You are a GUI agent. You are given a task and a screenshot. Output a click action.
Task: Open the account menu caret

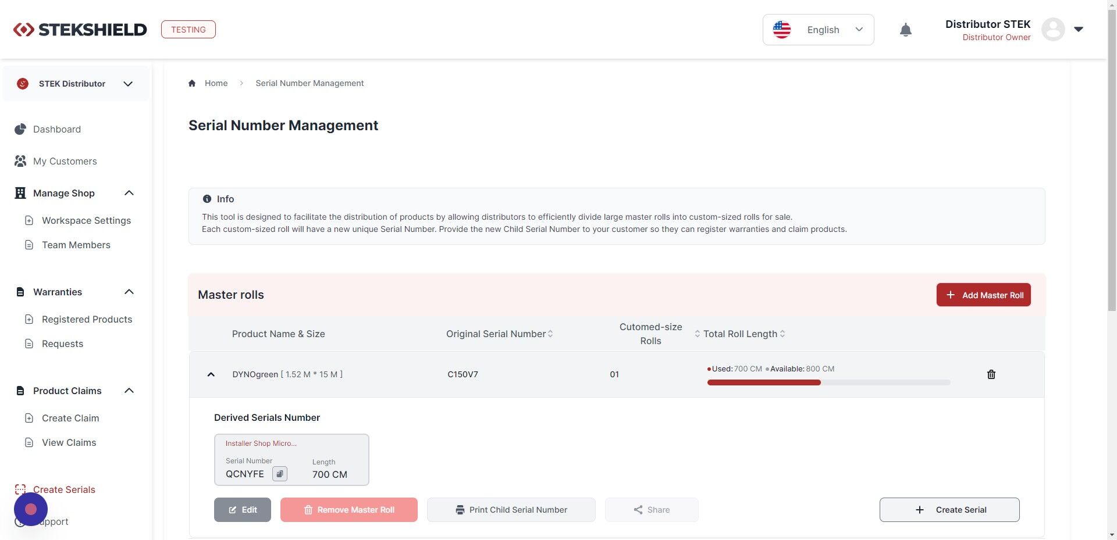[1079, 30]
